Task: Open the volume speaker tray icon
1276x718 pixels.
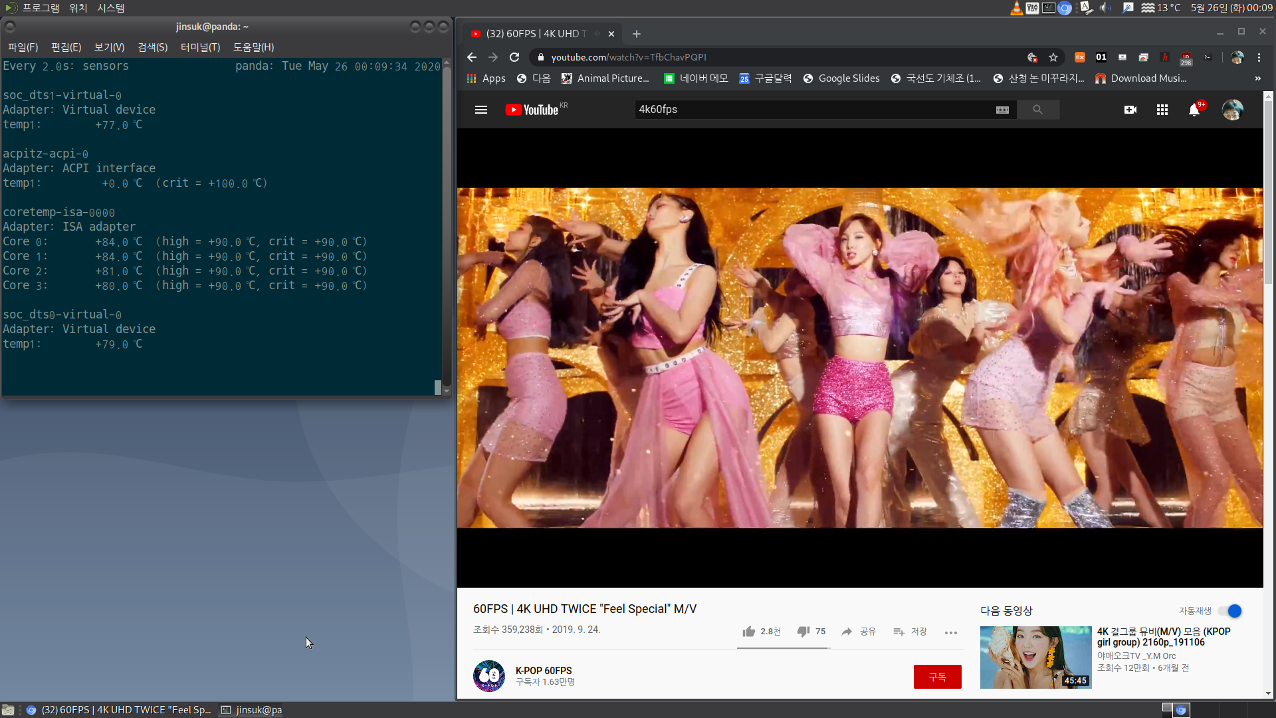Action: point(1105,8)
